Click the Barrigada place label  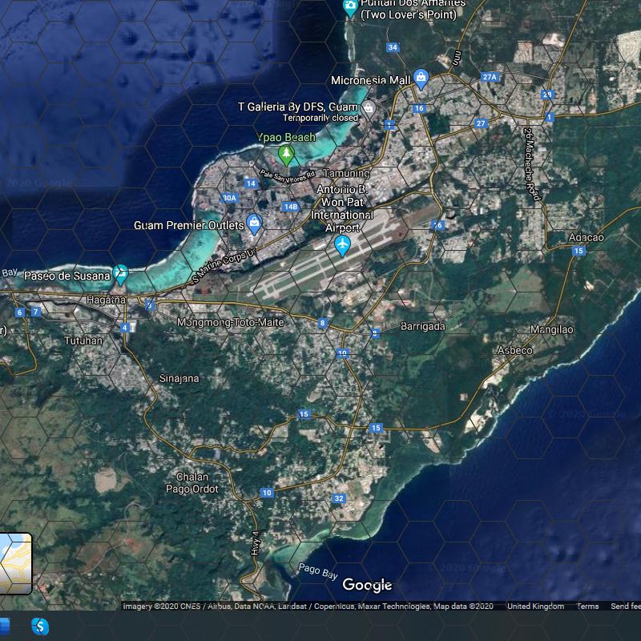[423, 326]
